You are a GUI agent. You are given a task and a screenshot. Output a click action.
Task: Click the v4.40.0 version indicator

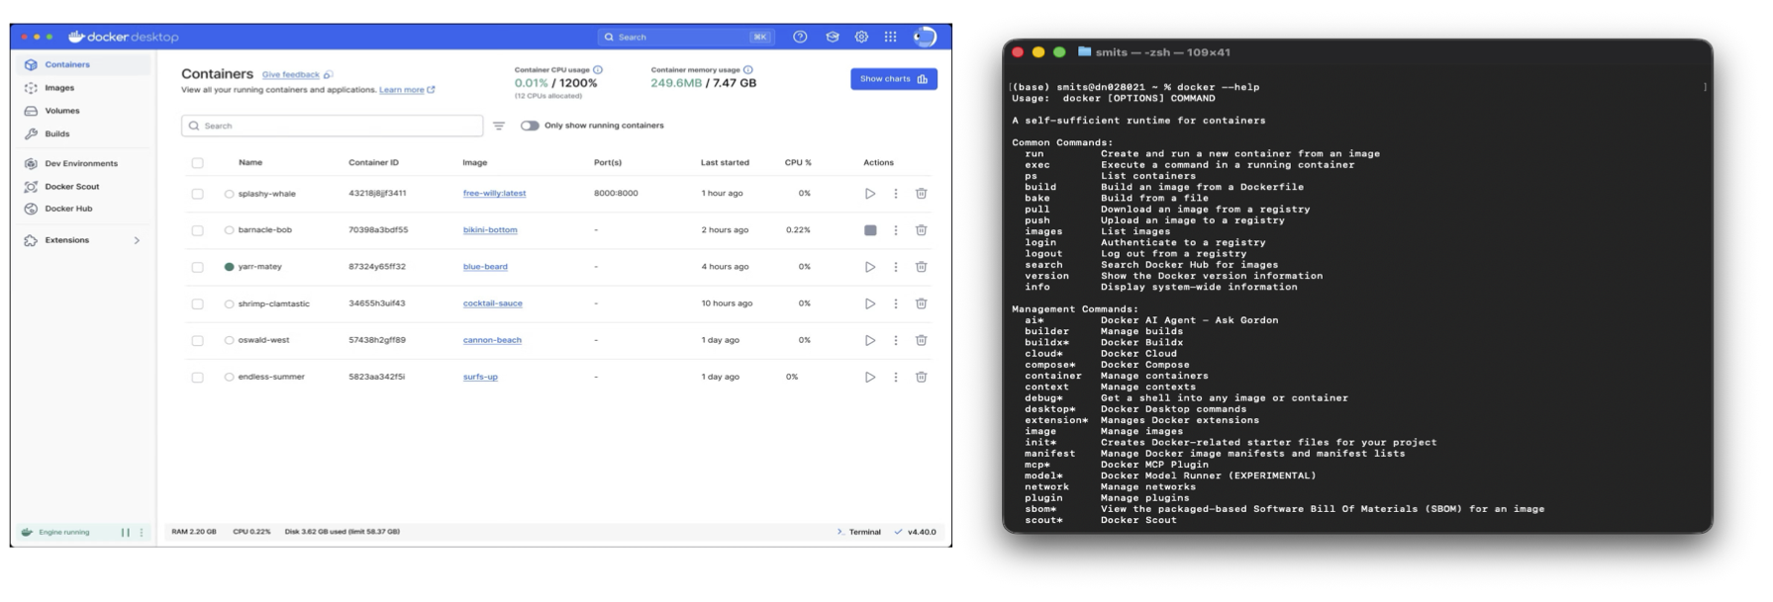tap(915, 532)
